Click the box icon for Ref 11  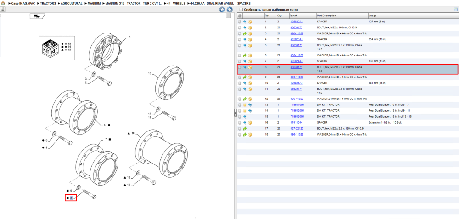click(x=250, y=89)
